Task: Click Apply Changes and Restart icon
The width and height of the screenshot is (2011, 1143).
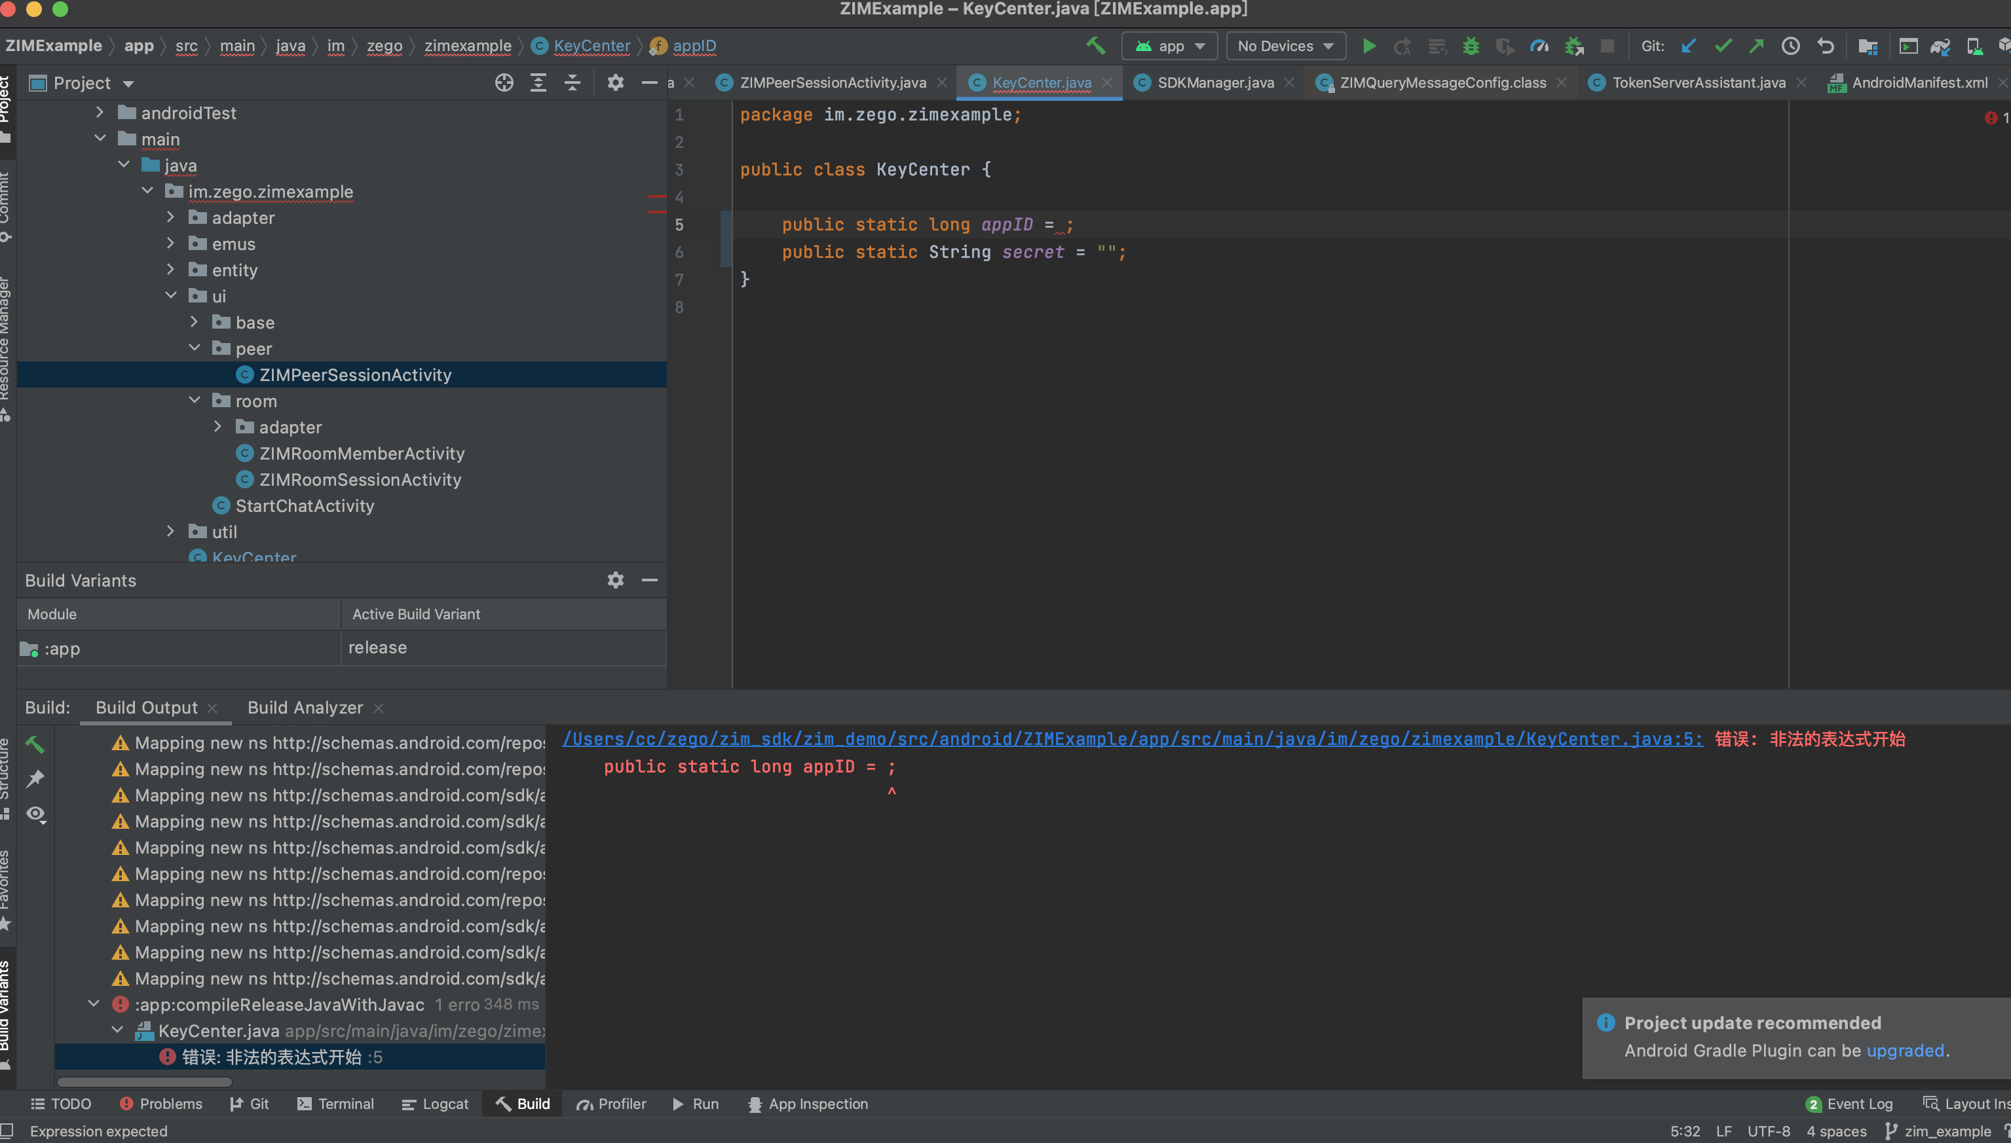Action: 1402,46
